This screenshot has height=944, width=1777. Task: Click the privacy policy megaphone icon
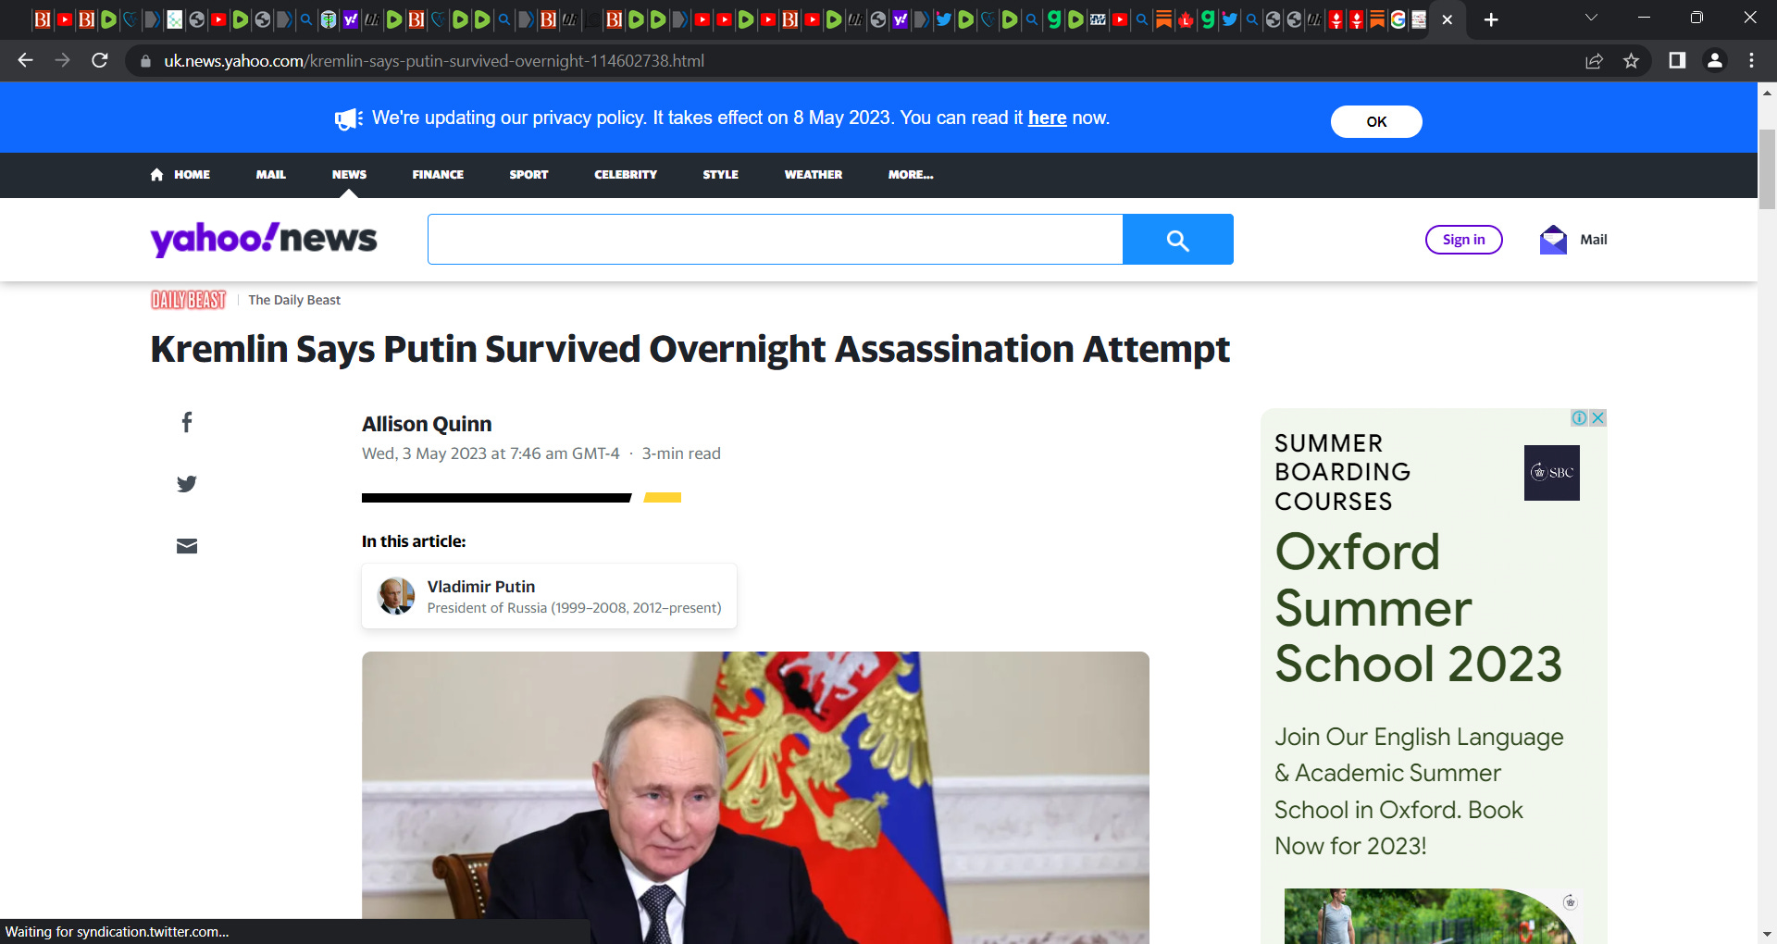point(348,118)
